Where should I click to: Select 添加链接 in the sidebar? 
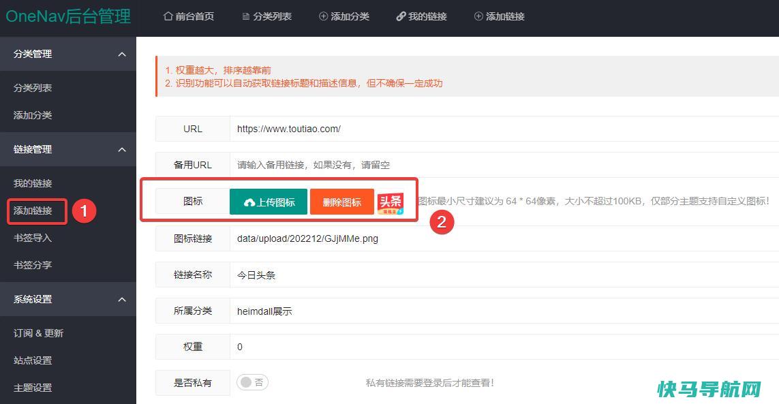coord(33,211)
